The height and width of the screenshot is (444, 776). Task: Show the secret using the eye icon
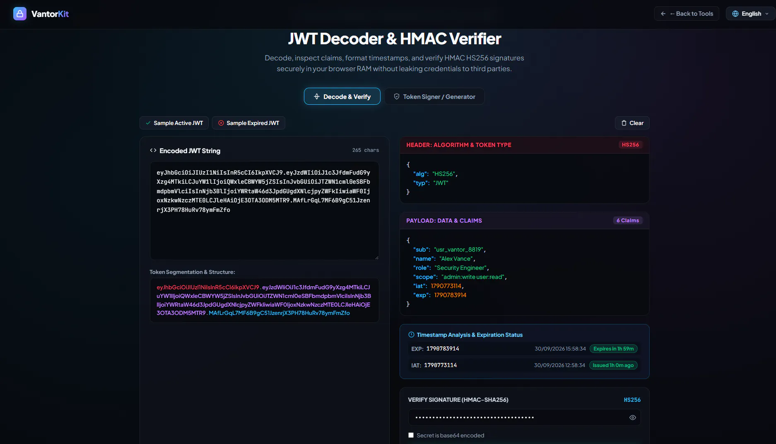[632, 418]
